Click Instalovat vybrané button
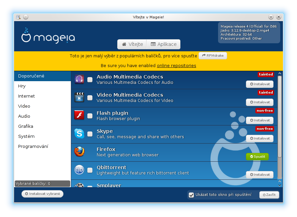This screenshot has width=297, height=217. pyautogui.click(x=42, y=194)
